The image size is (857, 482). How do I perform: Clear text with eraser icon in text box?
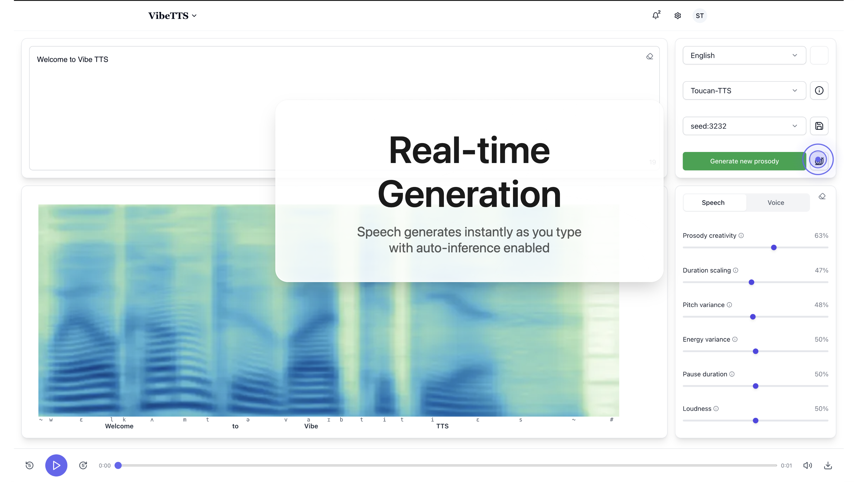(650, 56)
